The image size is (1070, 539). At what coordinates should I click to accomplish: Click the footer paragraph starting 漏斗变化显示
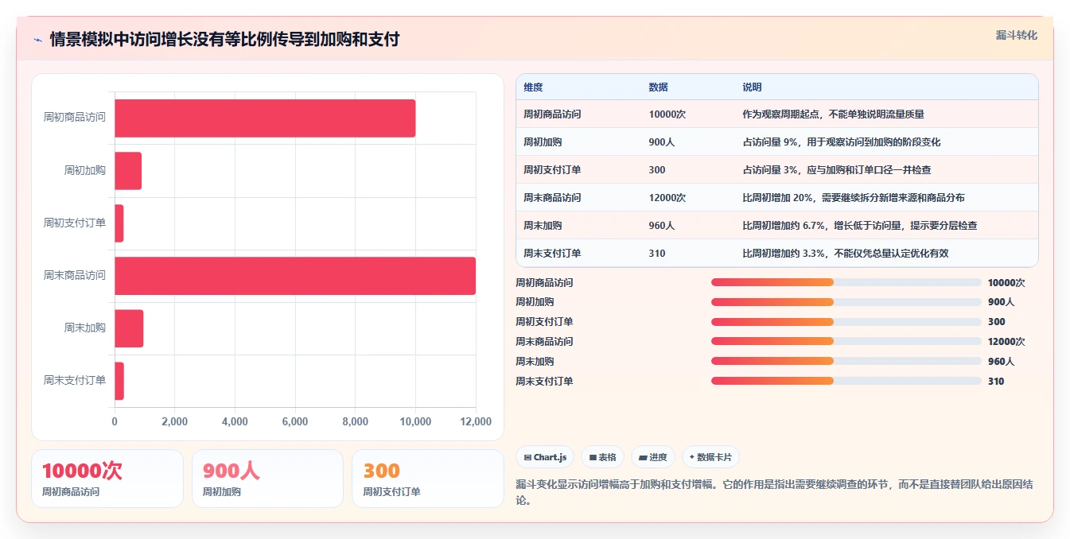pos(775,492)
